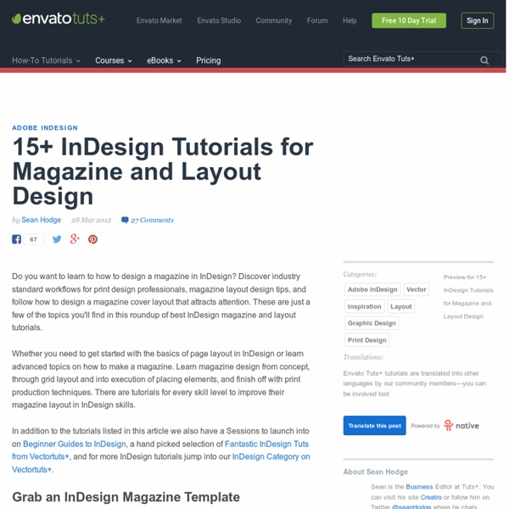Image resolution: width=509 pixels, height=509 pixels.
Task: Click the Native logo icon
Action: 448,425
